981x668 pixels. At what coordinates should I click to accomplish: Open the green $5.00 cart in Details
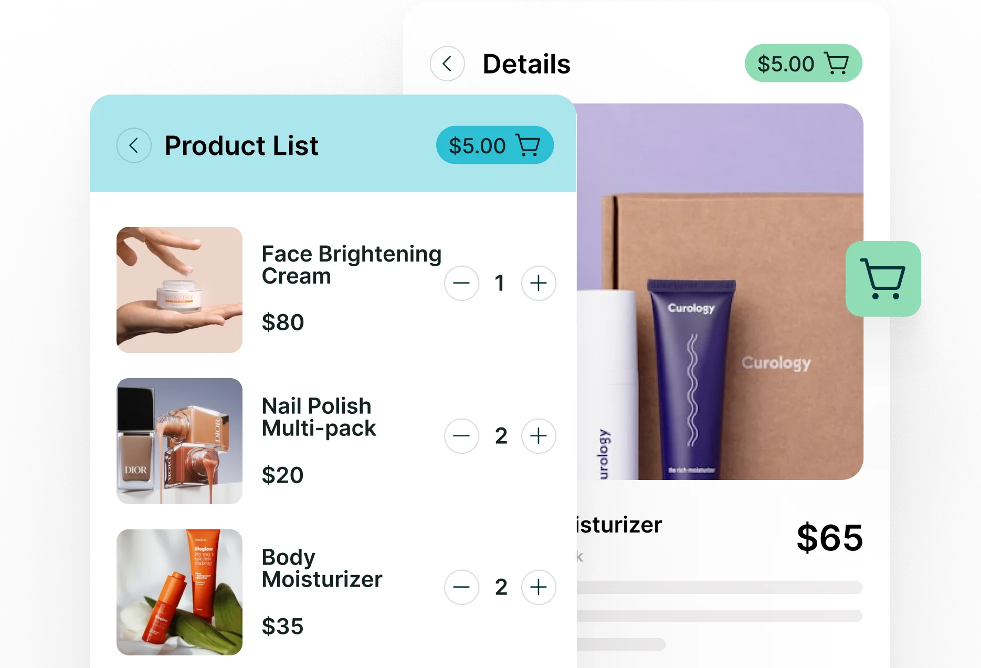[803, 64]
